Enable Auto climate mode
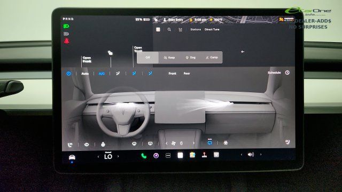342x192 pixels. click(x=85, y=74)
